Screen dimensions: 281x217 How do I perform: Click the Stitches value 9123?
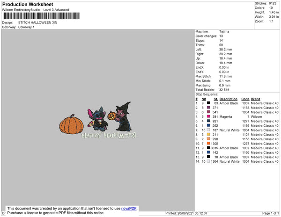tap(273, 3)
